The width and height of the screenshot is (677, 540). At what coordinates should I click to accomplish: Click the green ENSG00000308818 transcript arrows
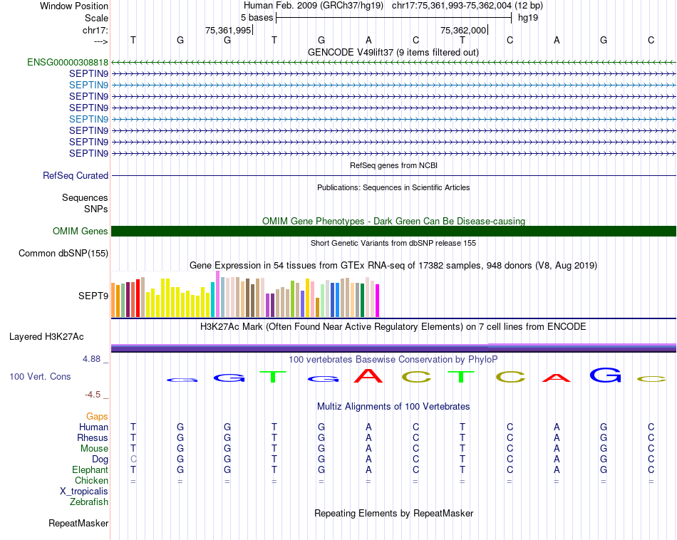pyautogui.click(x=393, y=62)
